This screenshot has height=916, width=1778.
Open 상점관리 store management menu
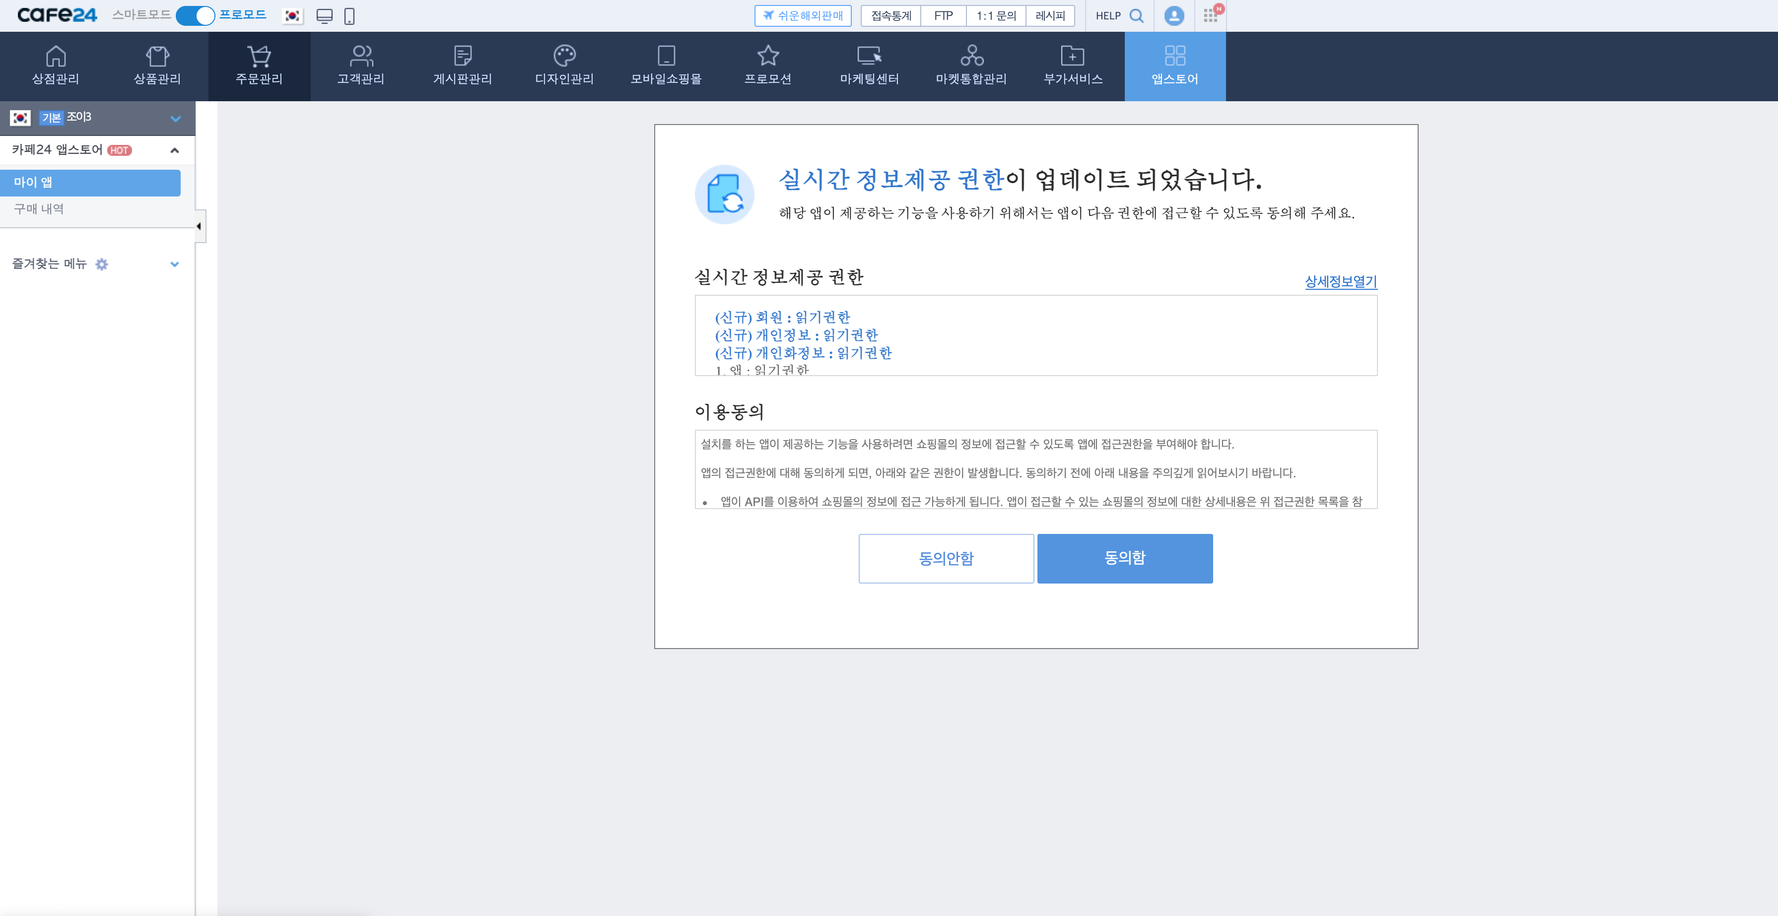click(55, 66)
